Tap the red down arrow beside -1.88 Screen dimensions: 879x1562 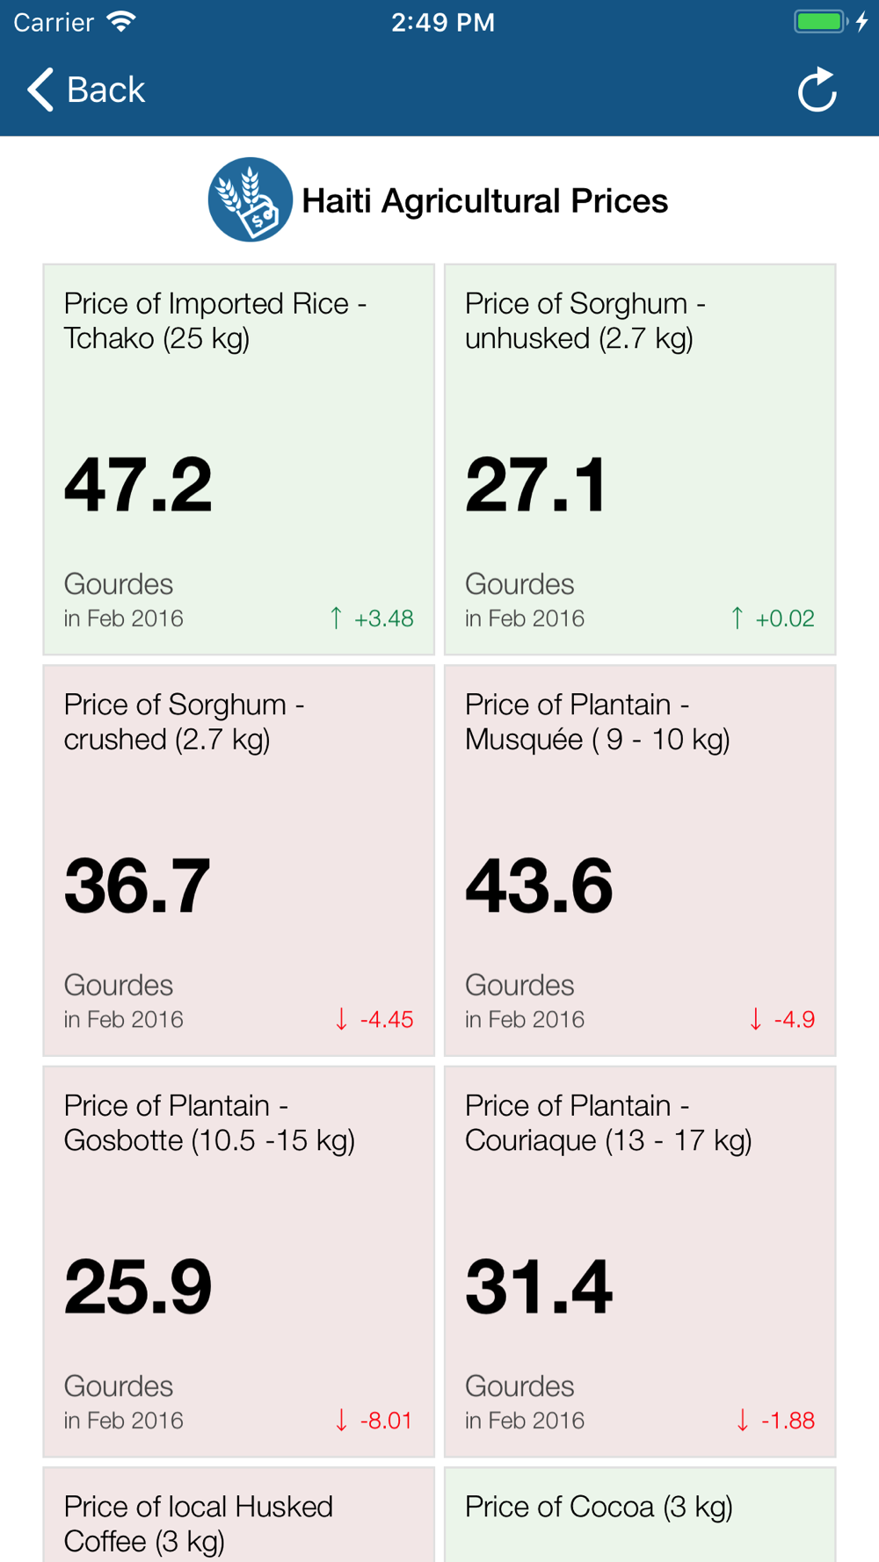(743, 1420)
